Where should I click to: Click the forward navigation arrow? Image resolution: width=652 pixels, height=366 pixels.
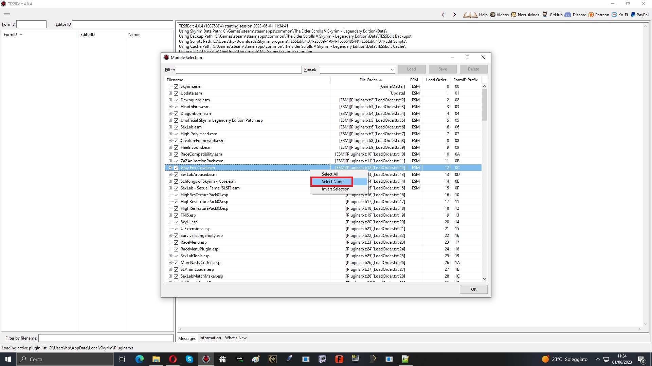pyautogui.click(x=454, y=15)
